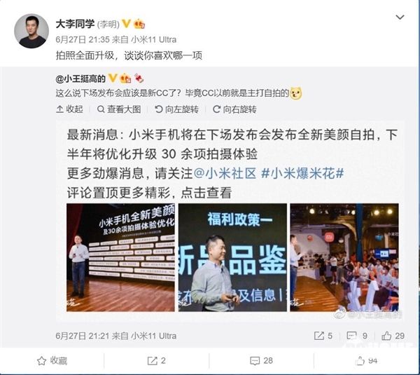Image resolution: width=420 pixels, height=375 pixels.
Task: Select 查看大图 to view full image
Action: (x=119, y=109)
